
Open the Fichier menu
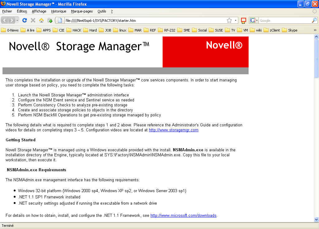(x=7, y=12)
